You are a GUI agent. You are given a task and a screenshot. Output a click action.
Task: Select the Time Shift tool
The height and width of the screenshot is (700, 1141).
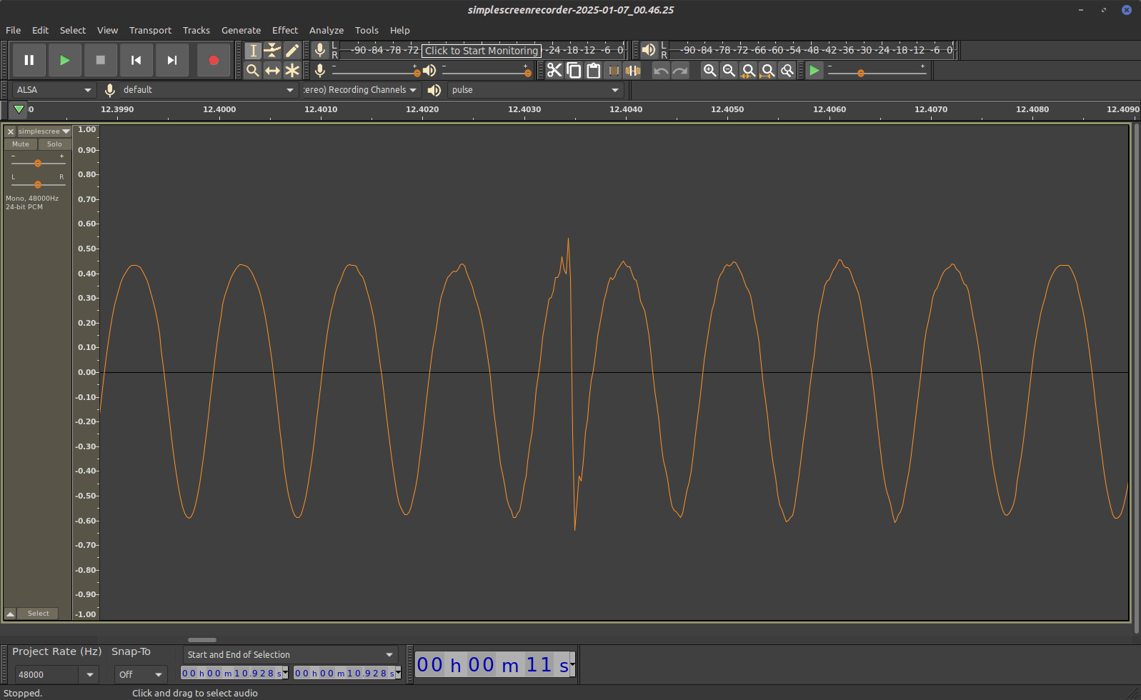pos(272,70)
